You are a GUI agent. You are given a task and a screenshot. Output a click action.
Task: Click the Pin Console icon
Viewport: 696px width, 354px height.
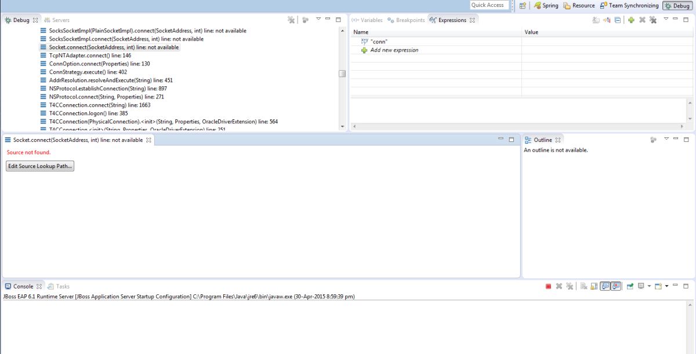[x=630, y=286]
